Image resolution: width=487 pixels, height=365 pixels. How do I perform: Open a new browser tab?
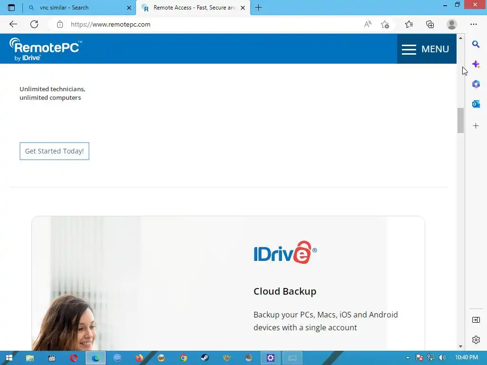258,8
